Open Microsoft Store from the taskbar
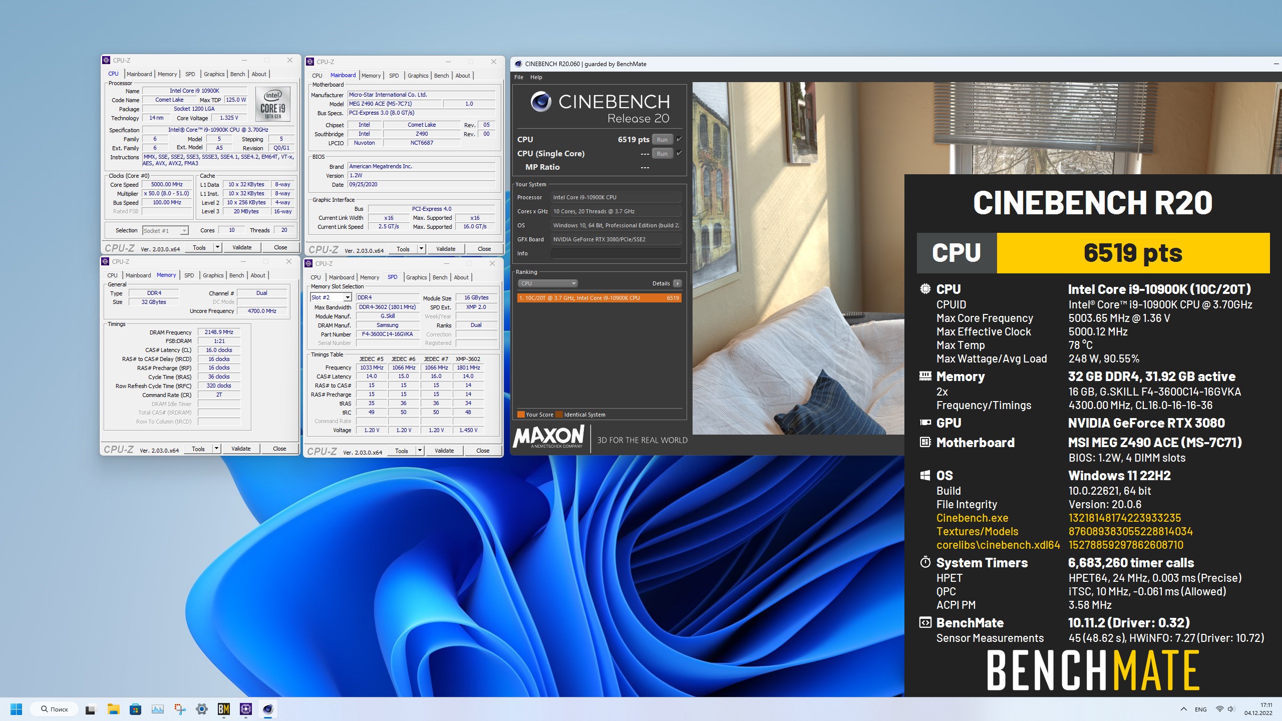1282x721 pixels. pos(135,709)
